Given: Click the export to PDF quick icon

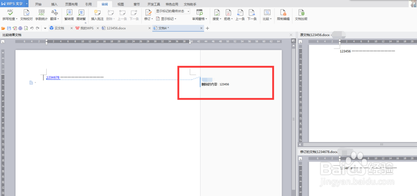Looking at the screenshot, I should point(15,28).
